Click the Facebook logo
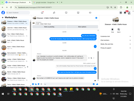The image size is (134, 101). (3, 13)
